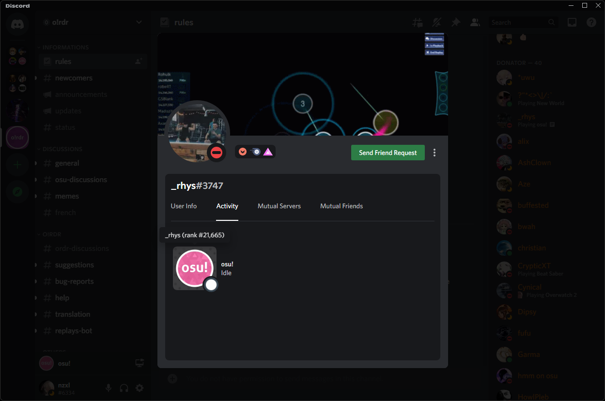Open more options with three-dot menu

[434, 152]
